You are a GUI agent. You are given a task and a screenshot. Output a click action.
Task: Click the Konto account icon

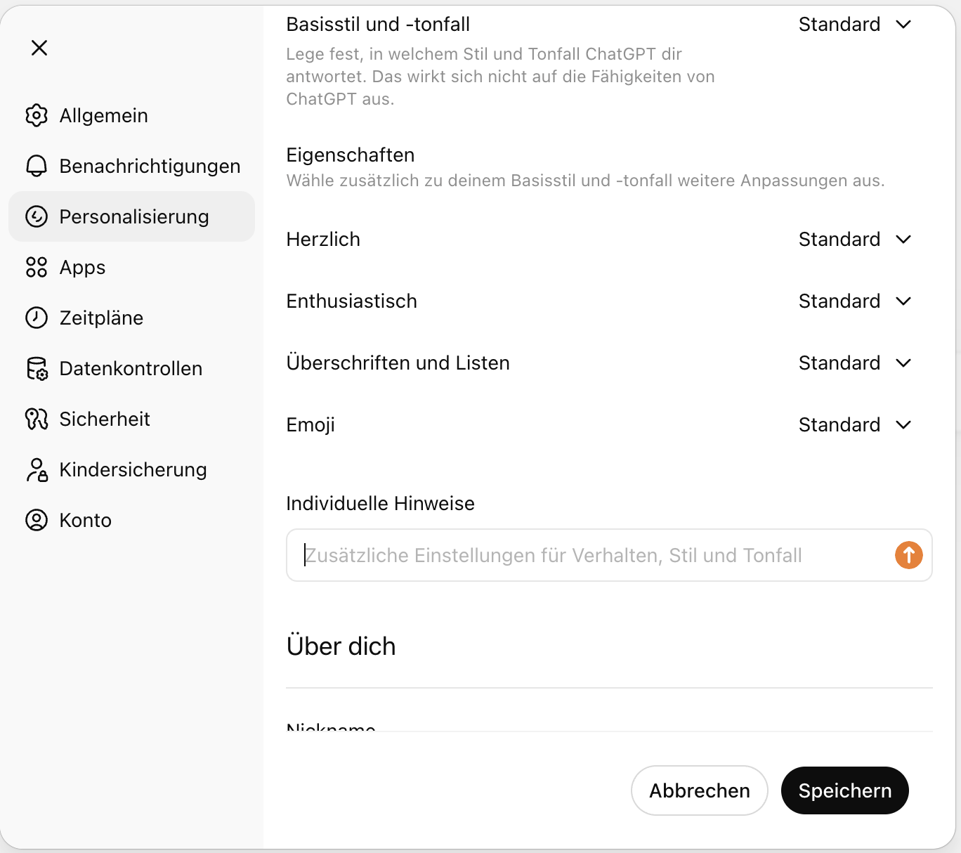tap(37, 520)
